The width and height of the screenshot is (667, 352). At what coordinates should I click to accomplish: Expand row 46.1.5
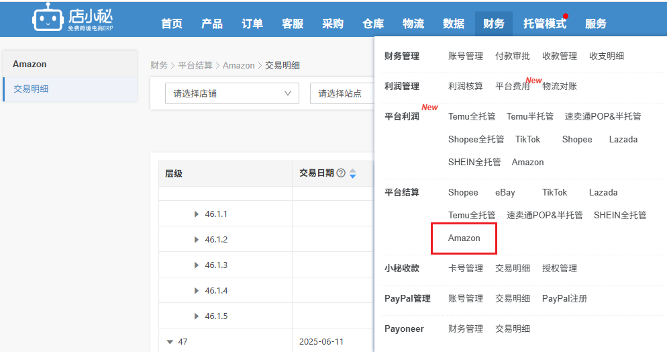click(x=196, y=316)
